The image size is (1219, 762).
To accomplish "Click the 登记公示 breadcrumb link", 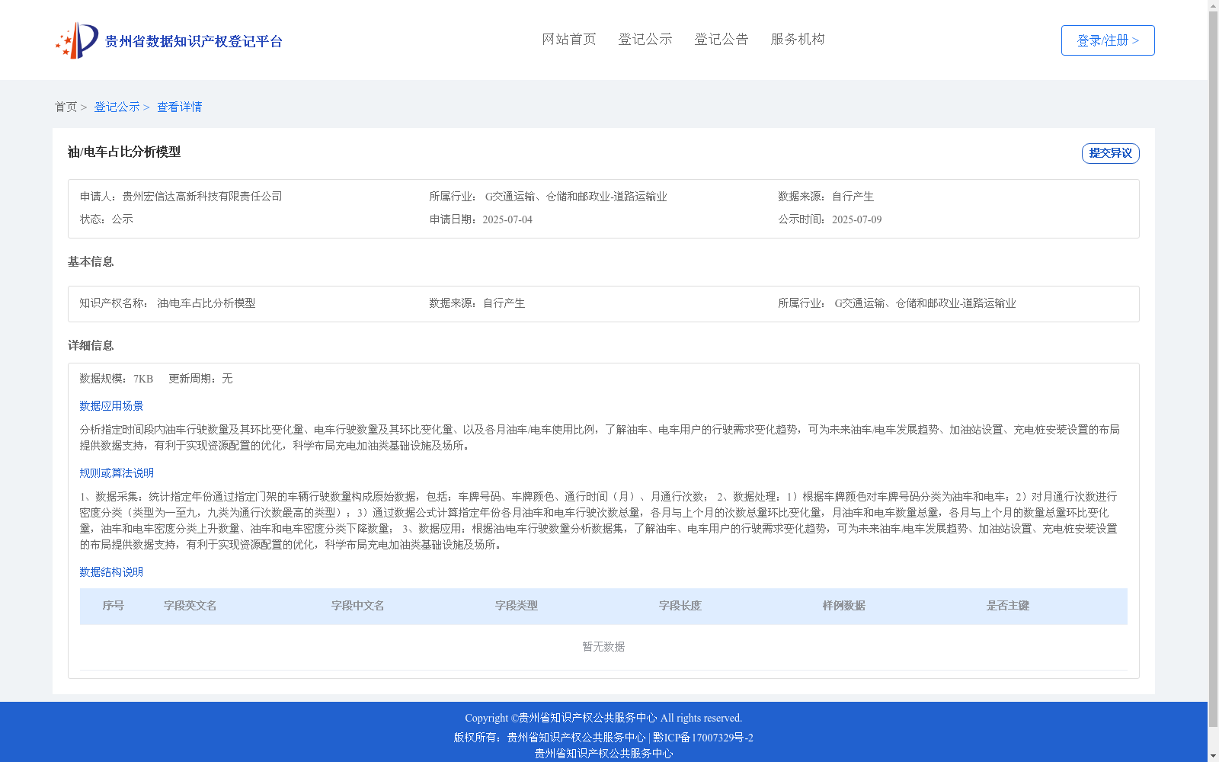I will pyautogui.click(x=117, y=107).
